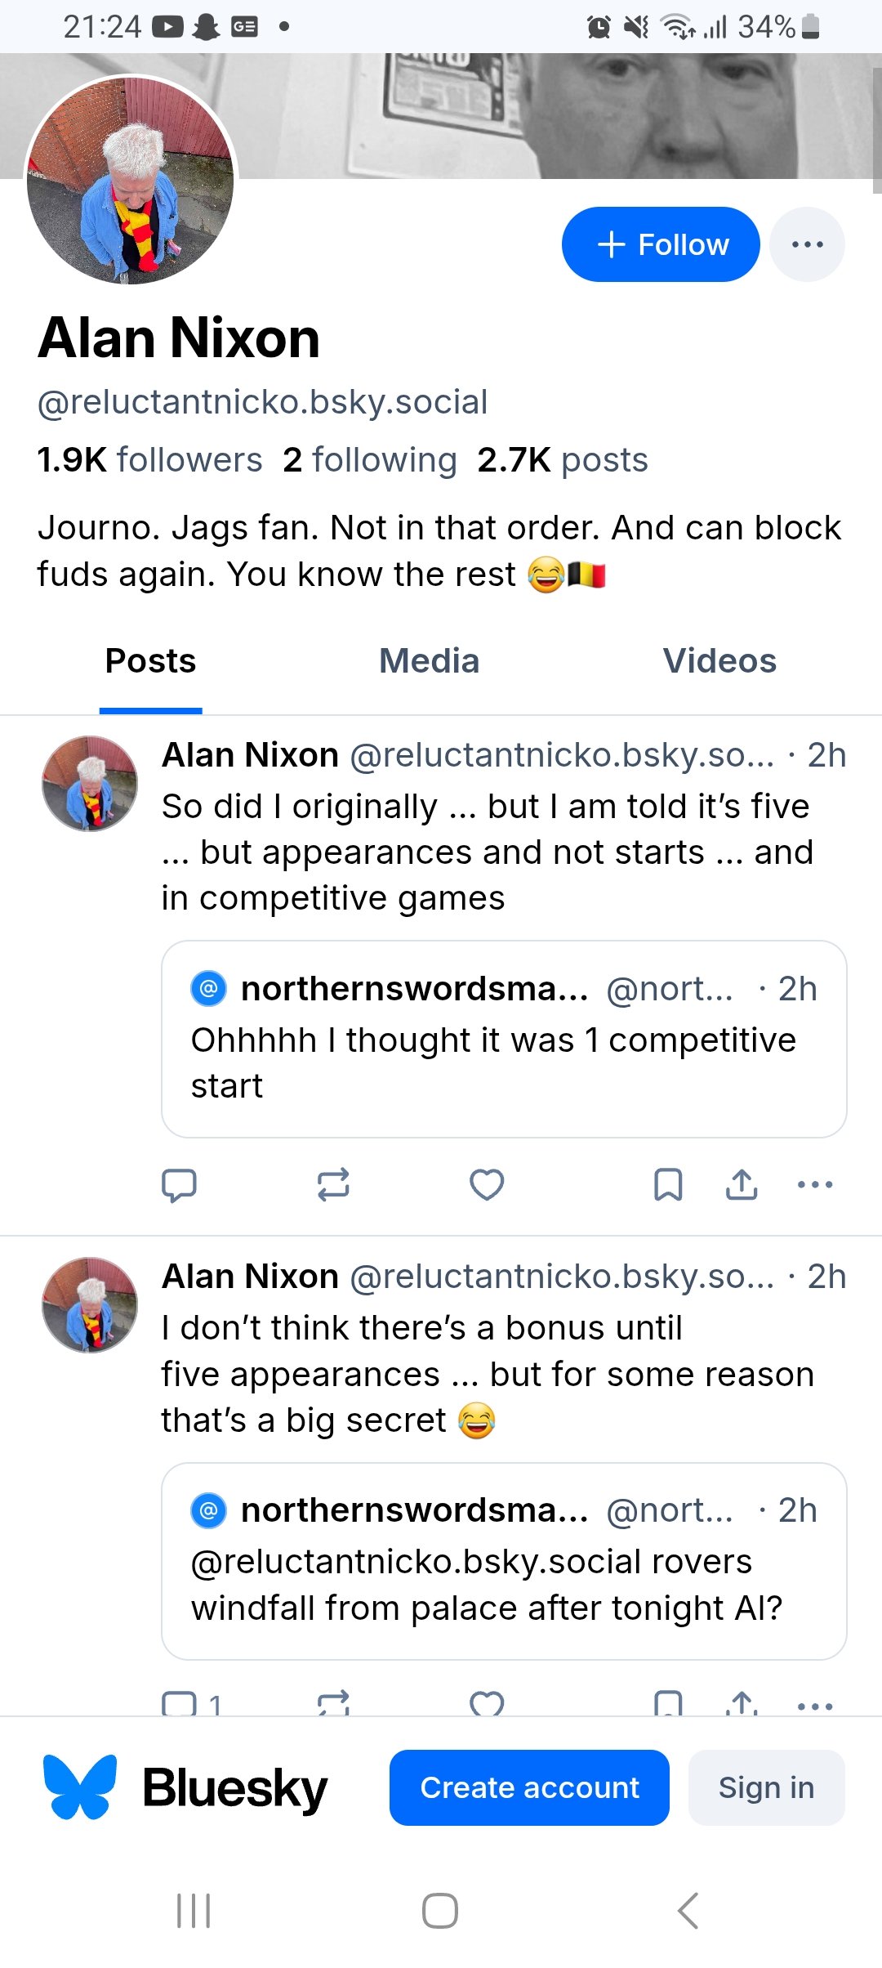Tap the Android home navigation button
Screen dimensions: 882x1968
tap(440, 1911)
